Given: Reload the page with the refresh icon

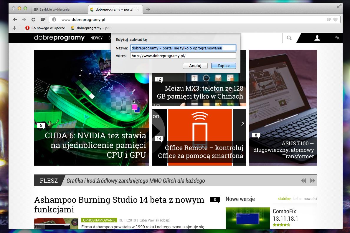Looking at the screenshot, I should (x=33, y=20).
